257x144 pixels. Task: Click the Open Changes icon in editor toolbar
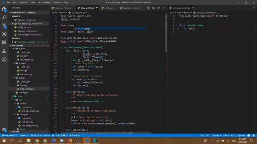[153, 8]
